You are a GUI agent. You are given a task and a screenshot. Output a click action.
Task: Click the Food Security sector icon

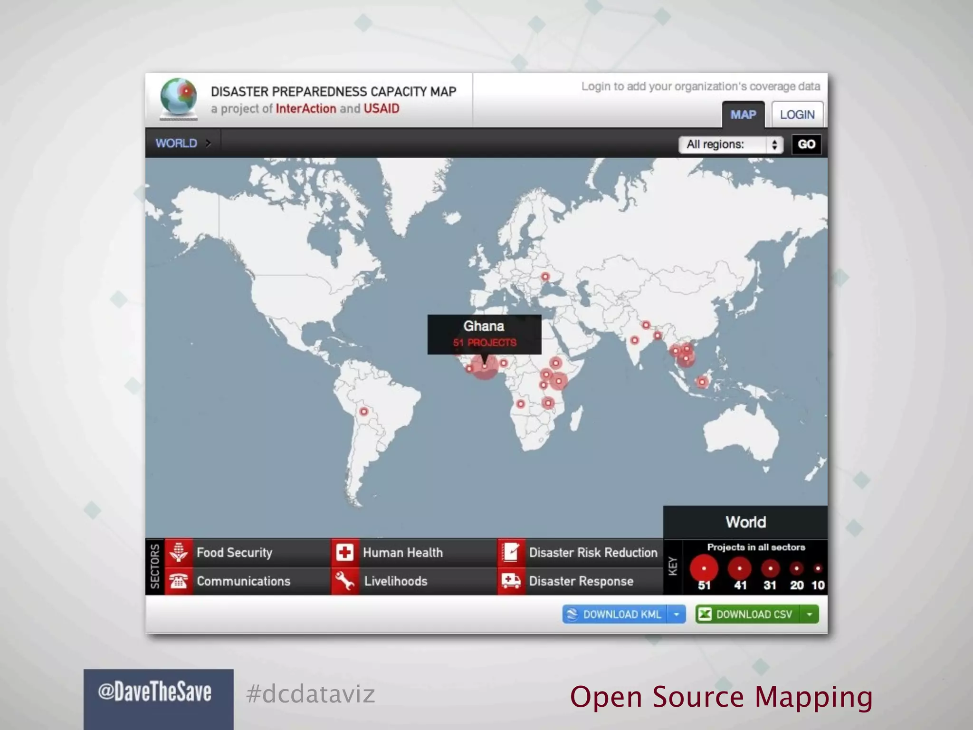[x=179, y=552]
